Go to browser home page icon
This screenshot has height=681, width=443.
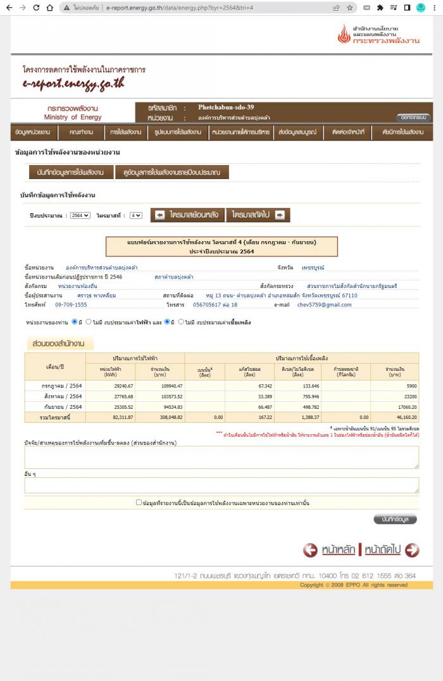click(x=49, y=8)
